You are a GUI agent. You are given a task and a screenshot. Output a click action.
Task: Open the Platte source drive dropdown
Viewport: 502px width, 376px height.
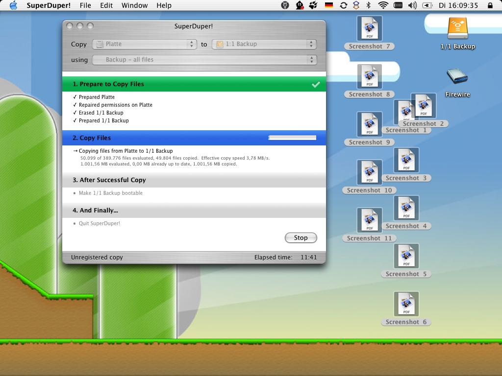145,44
